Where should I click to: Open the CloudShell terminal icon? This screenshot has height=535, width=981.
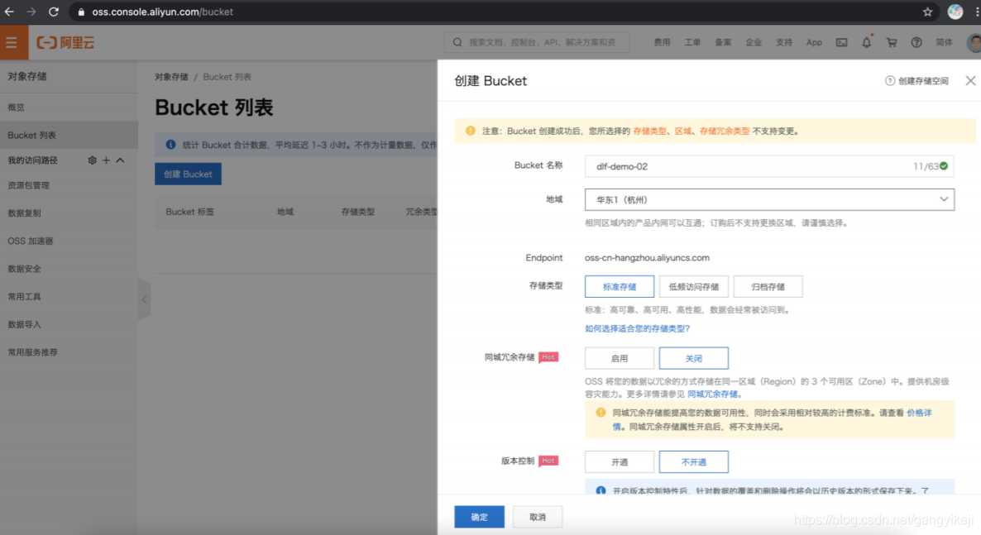[x=841, y=42]
